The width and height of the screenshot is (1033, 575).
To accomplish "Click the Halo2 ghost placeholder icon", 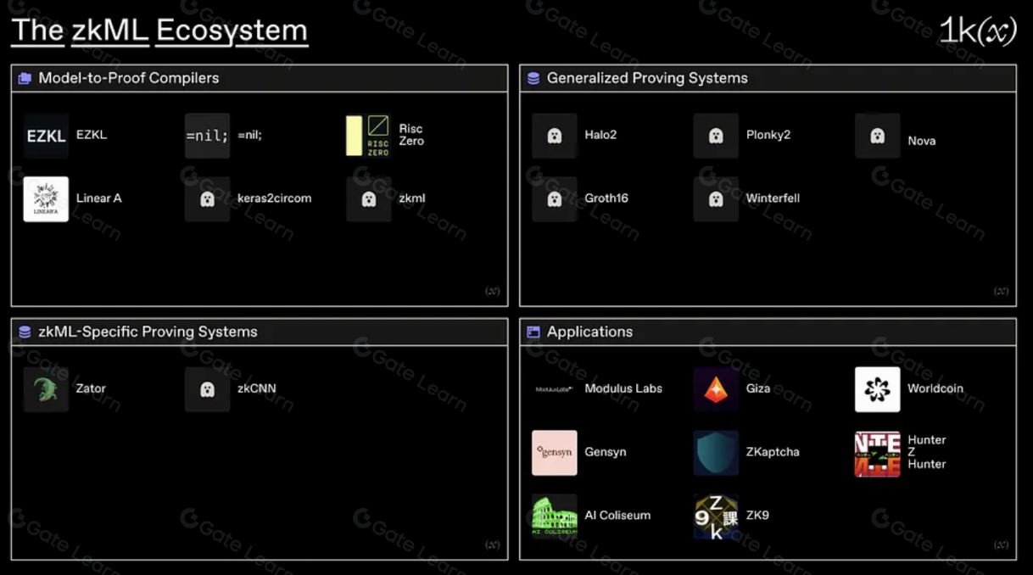I will (554, 136).
